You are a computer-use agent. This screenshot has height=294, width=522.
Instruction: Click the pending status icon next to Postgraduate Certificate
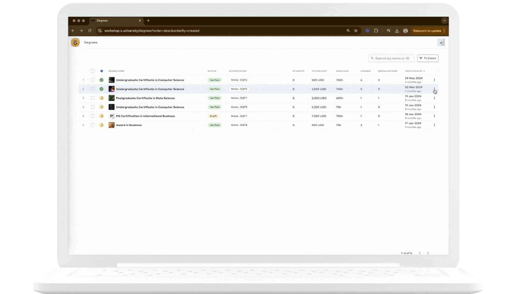tap(102, 98)
